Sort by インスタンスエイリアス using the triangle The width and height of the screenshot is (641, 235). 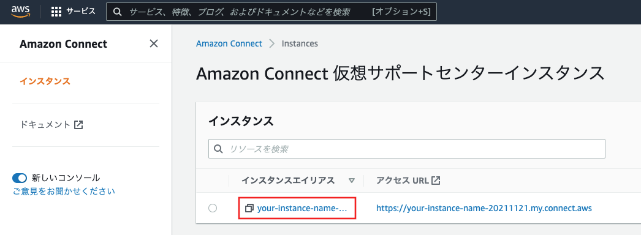352,181
